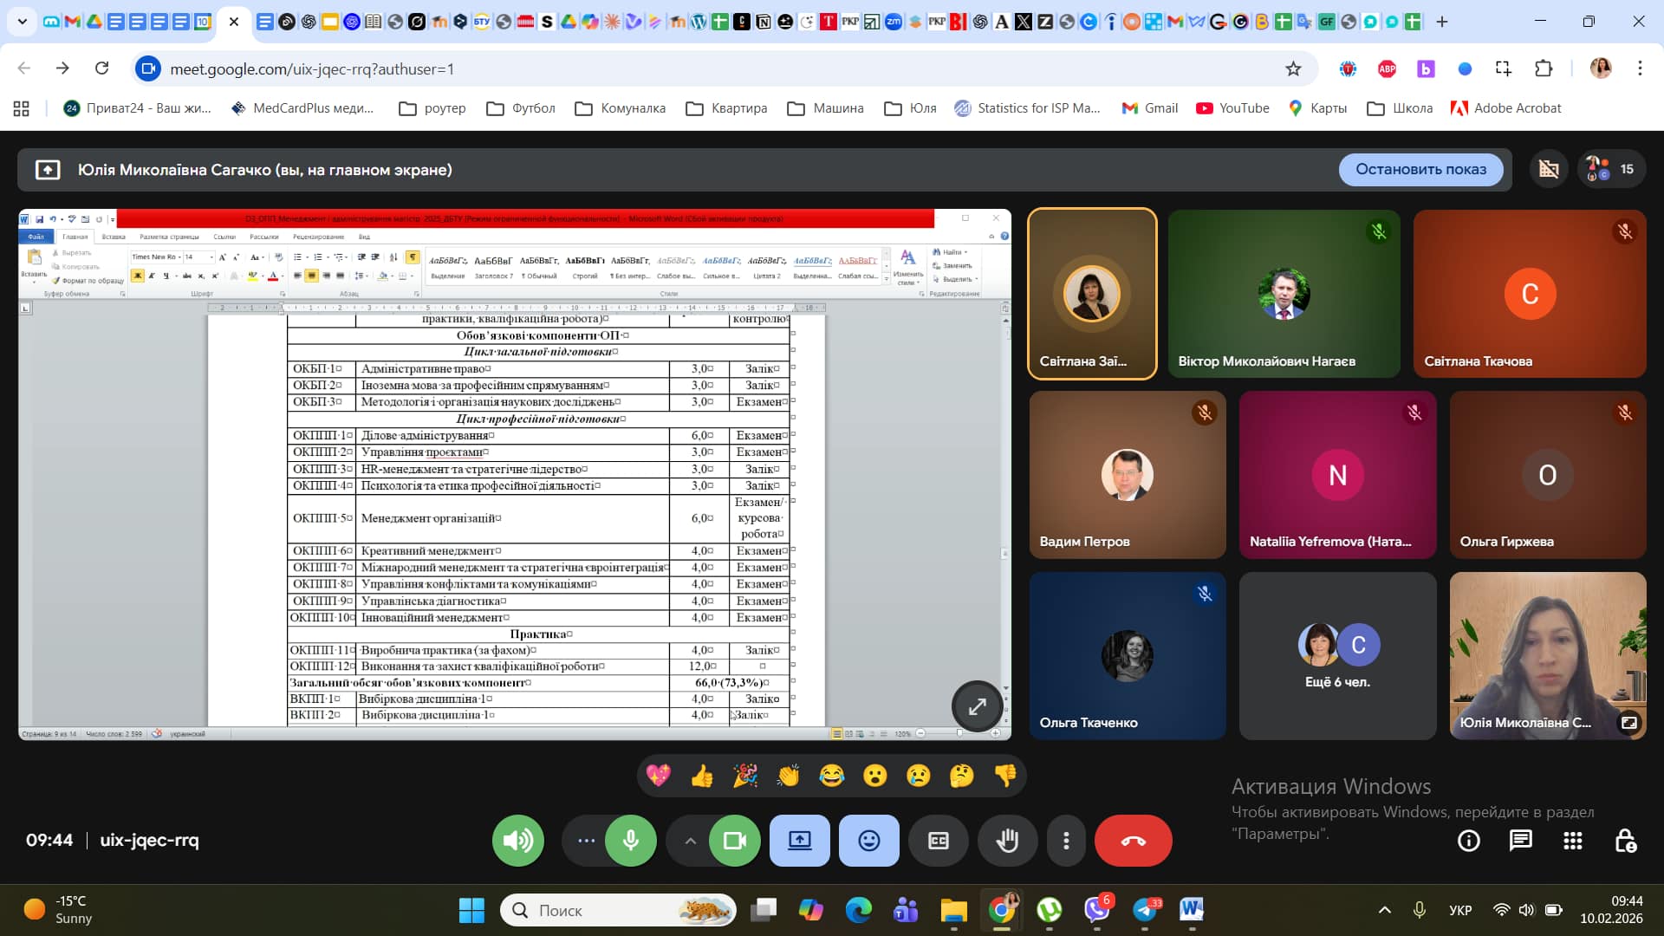The height and width of the screenshot is (936, 1664).
Task: Raise hand in the meeting
Action: click(1007, 841)
